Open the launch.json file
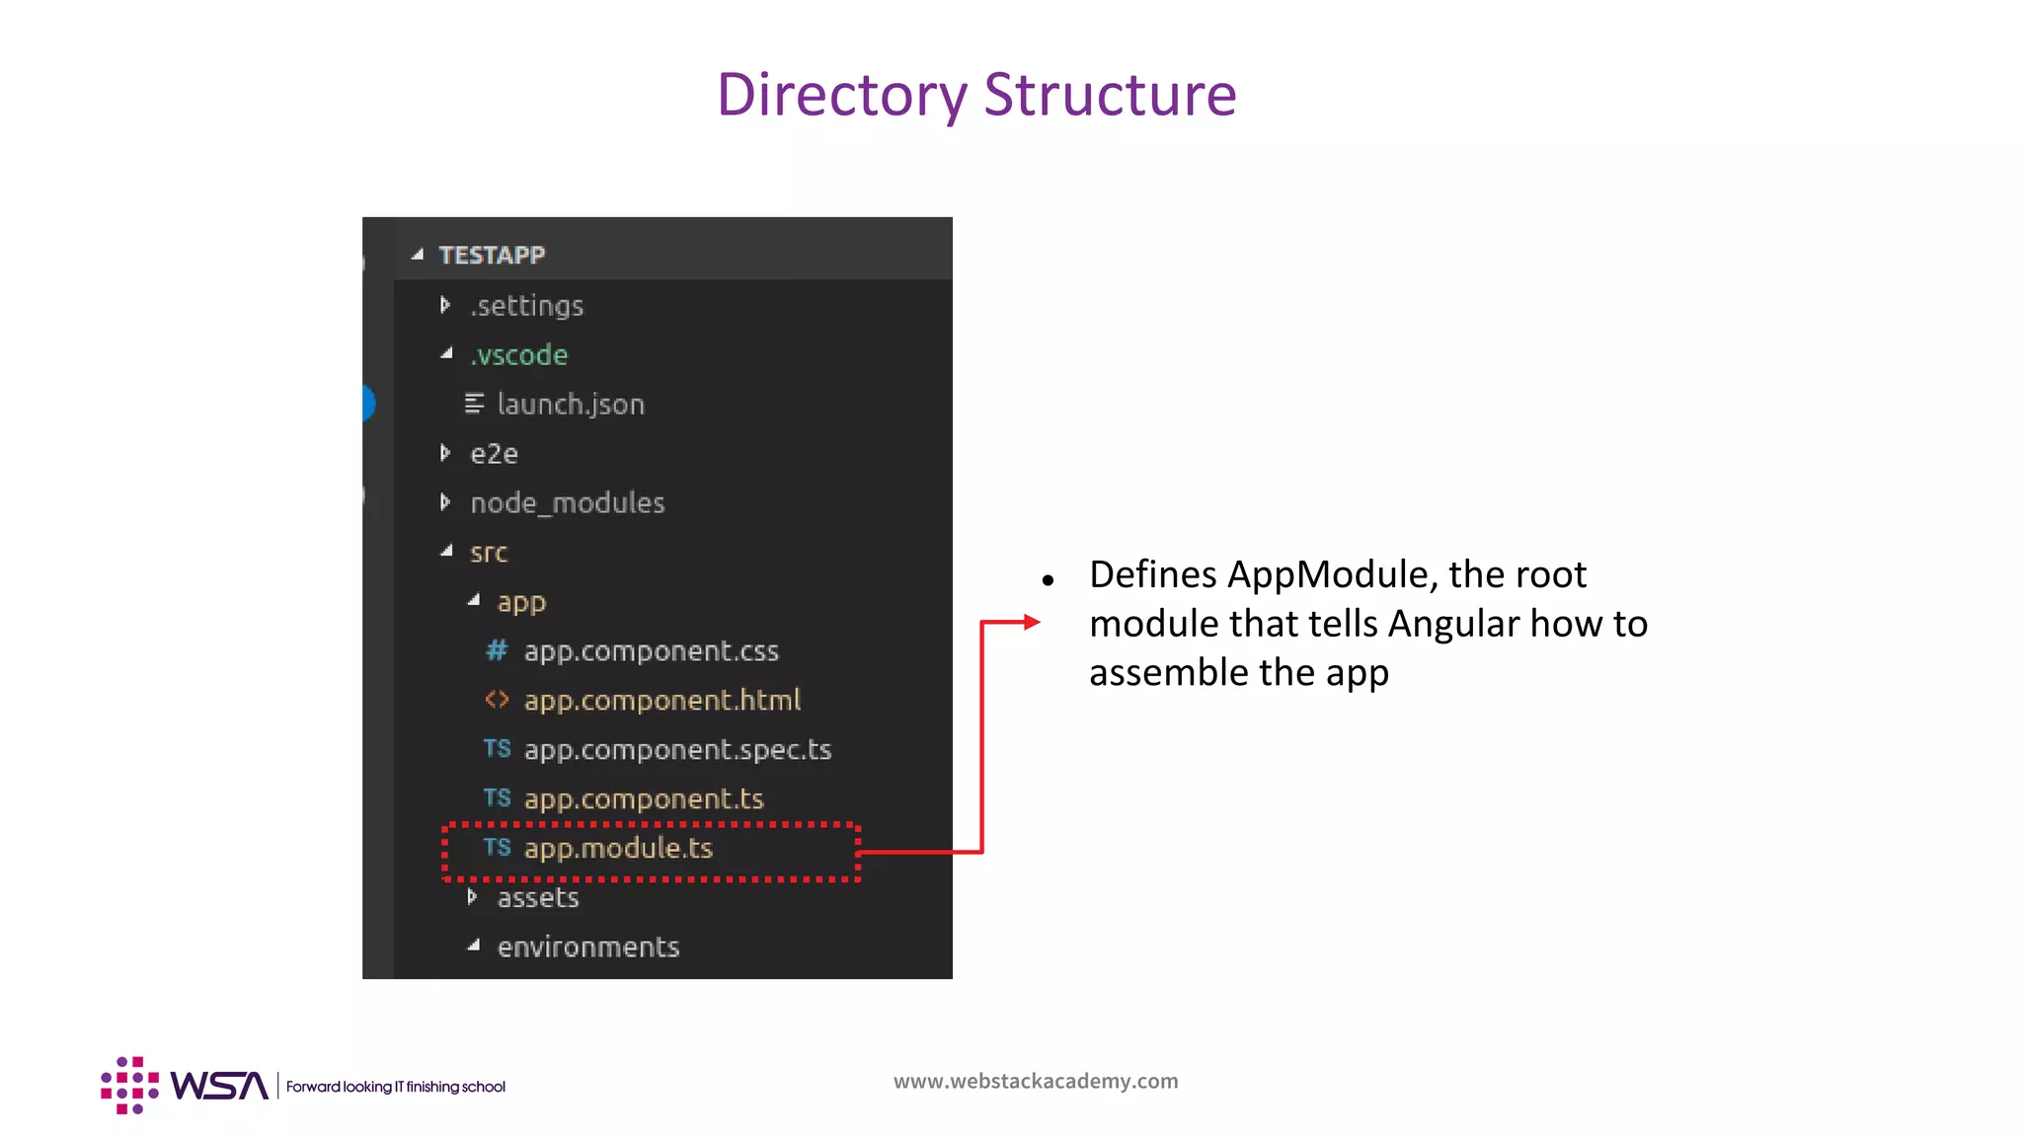Image resolution: width=2022 pixels, height=1137 pixels. (x=571, y=405)
